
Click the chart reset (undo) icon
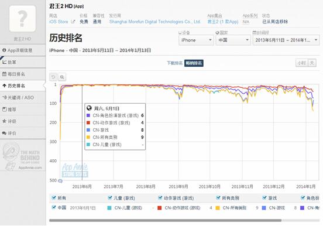tap(53, 77)
